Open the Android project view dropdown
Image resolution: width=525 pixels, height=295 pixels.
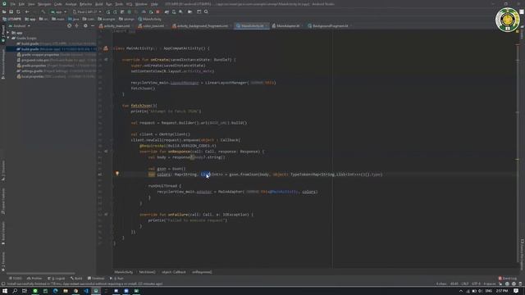[x=20, y=25]
